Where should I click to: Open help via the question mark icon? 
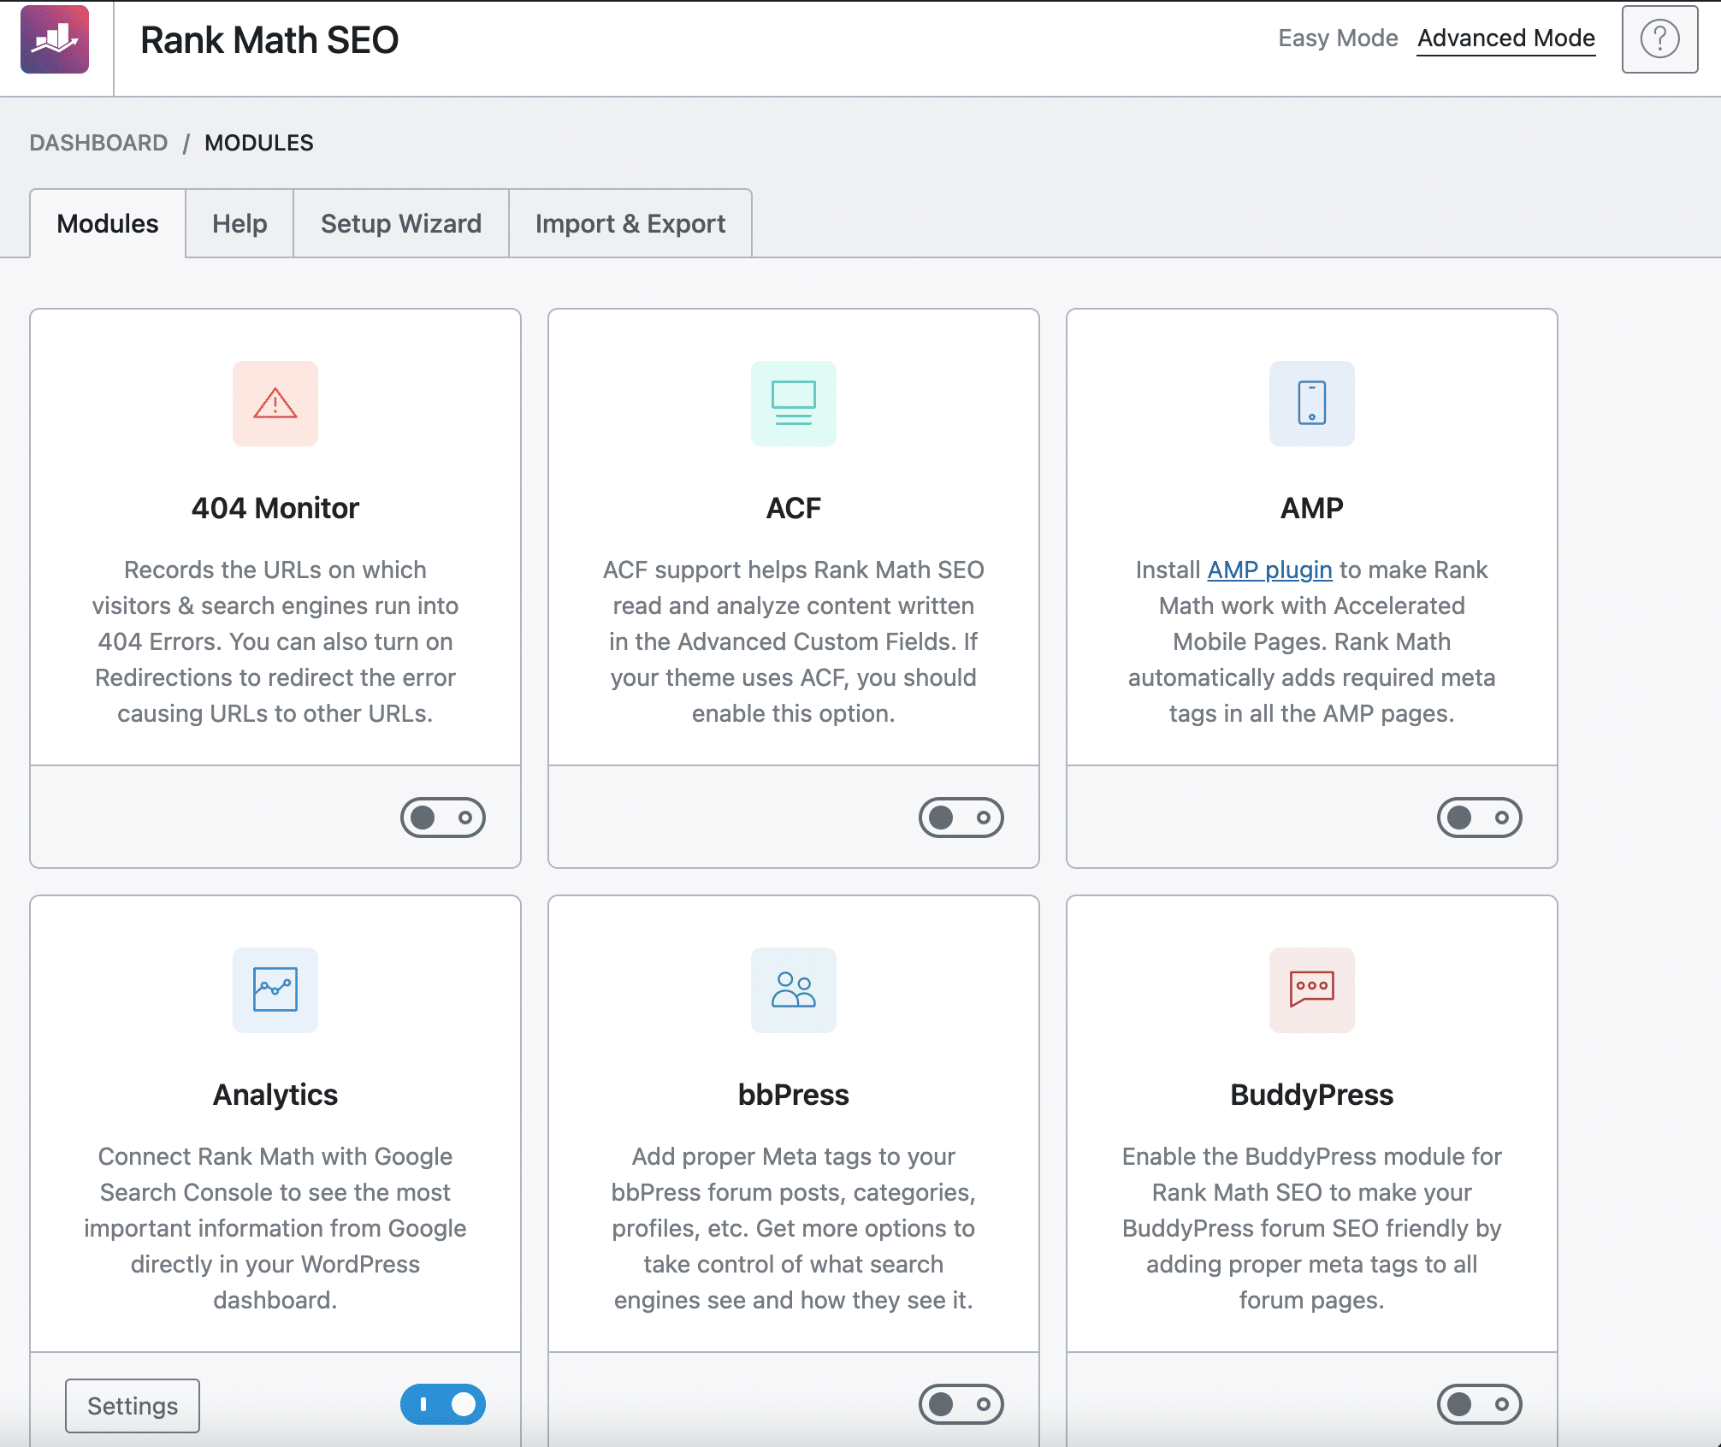1659,39
